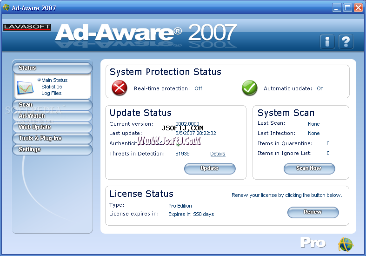Screen dimensions: 366x256
Task: Select Statistics in the Status submenu
Action: 52,87
